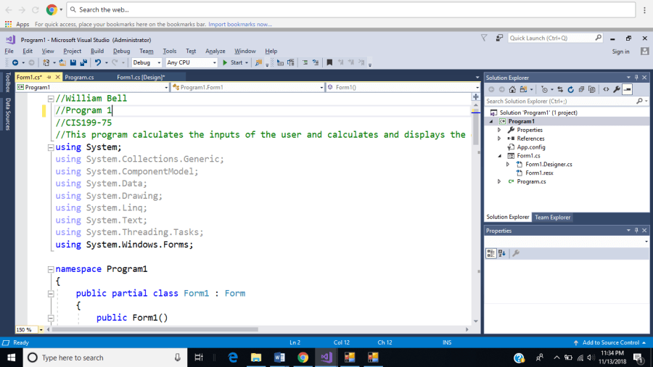
Task: Click the Home icon in Solution Explorer
Action: [512, 89]
